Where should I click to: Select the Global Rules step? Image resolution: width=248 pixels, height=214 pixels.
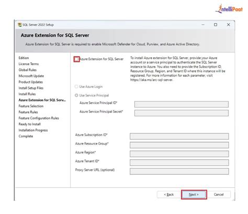[x=28, y=70]
